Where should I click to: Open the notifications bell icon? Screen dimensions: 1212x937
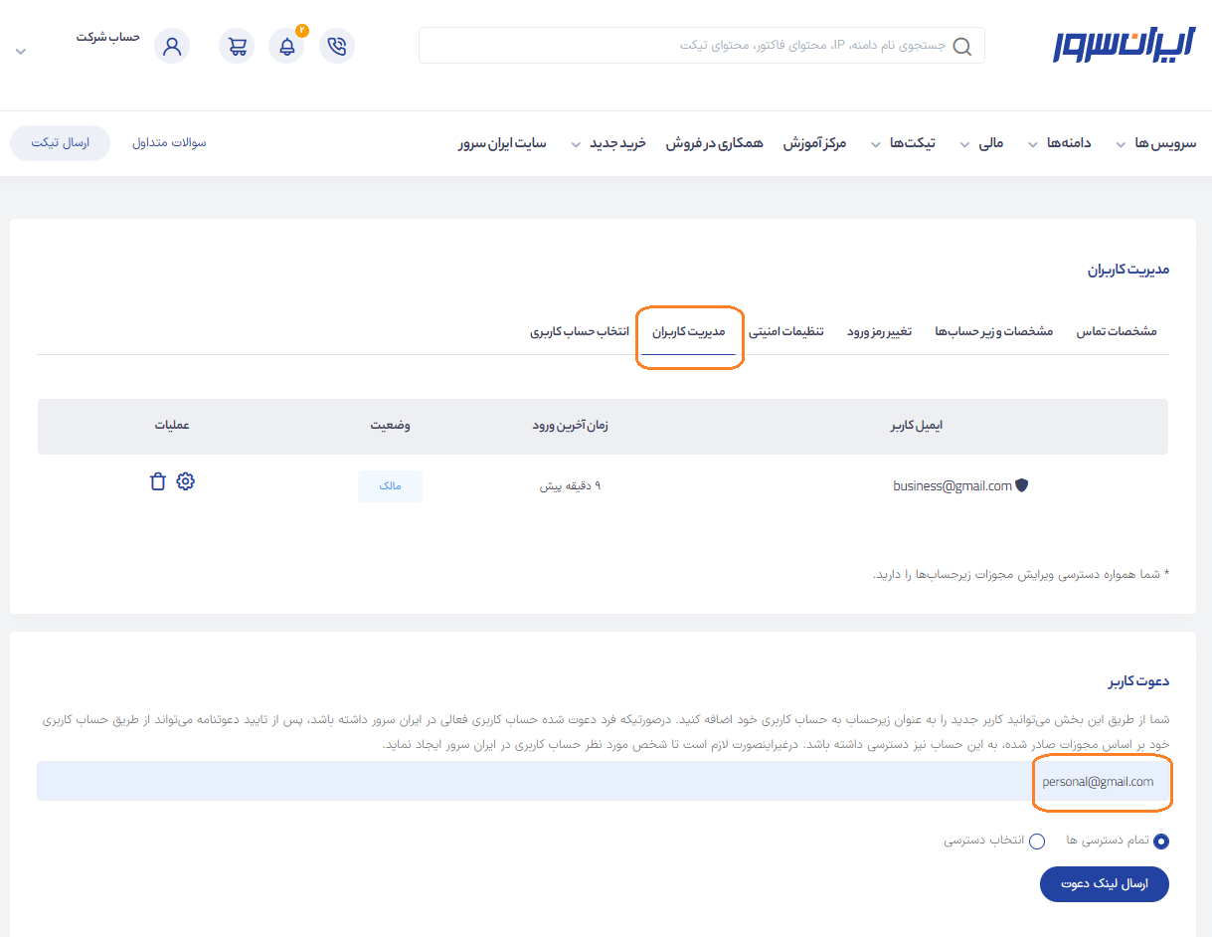[x=286, y=46]
